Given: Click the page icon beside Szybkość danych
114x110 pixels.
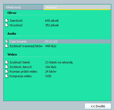Looking at the screenshot, I should click(7, 67).
